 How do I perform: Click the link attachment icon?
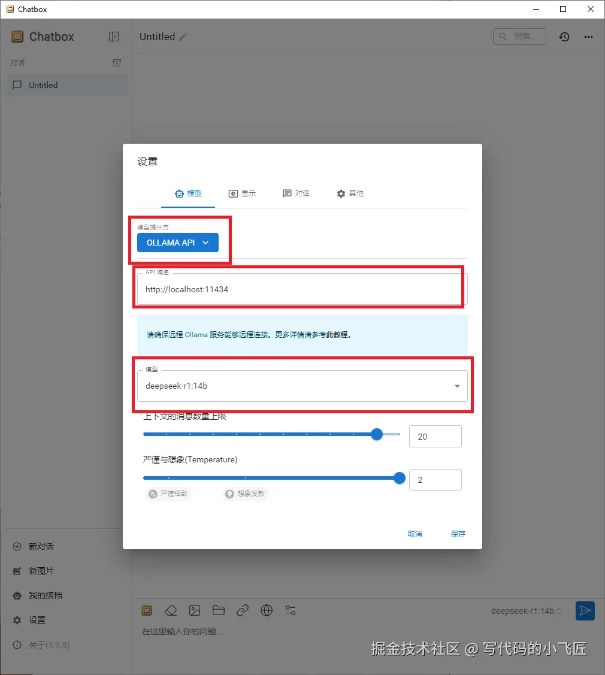coord(243,610)
